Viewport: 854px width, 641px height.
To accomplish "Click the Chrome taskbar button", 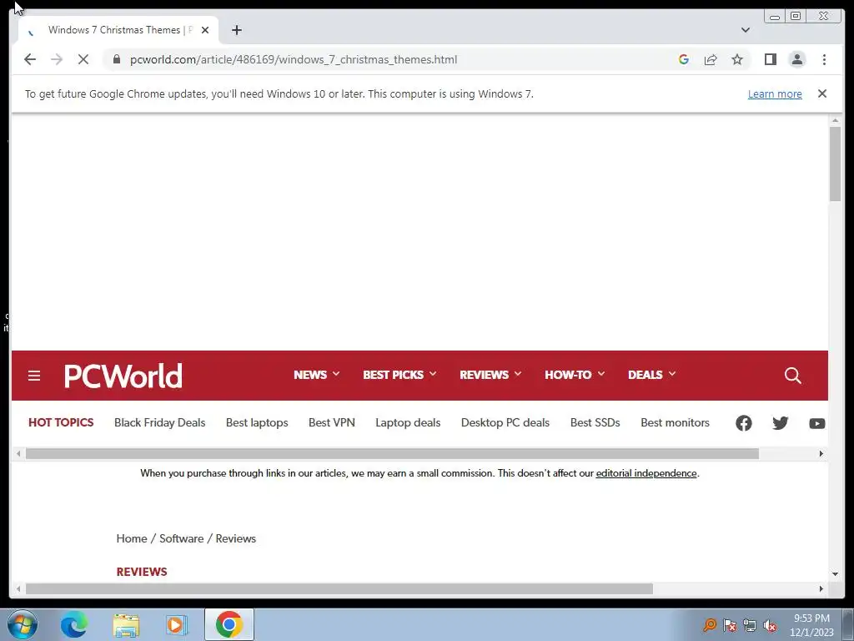I will 229,624.
